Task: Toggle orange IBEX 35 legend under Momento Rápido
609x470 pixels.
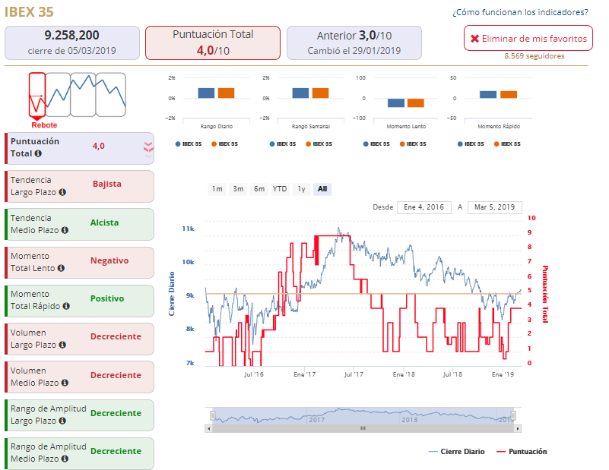Action: [507, 144]
